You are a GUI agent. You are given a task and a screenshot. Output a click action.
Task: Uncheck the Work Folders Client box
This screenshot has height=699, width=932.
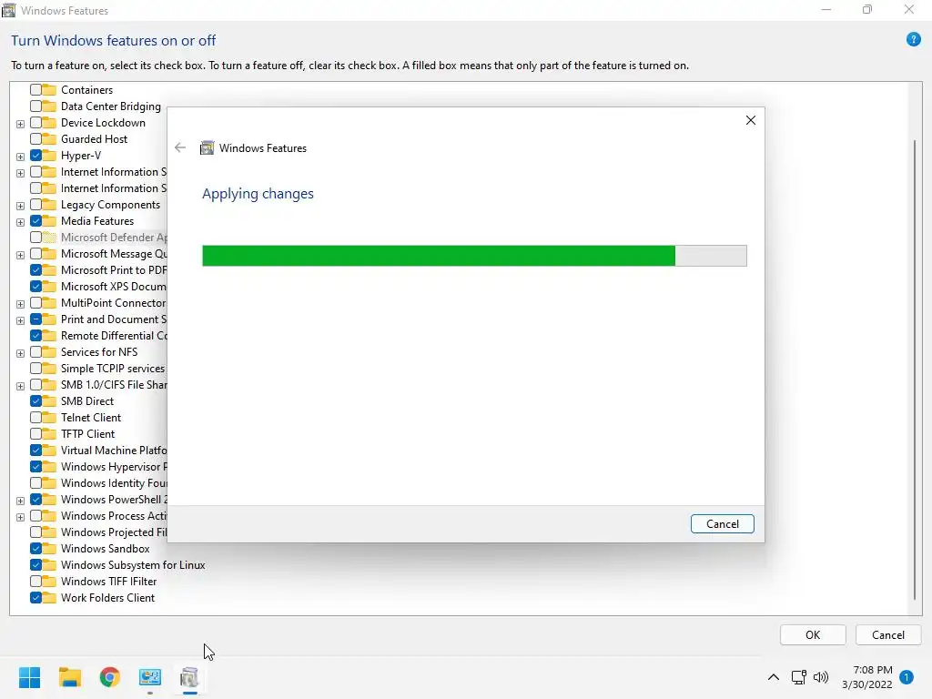coord(35,598)
